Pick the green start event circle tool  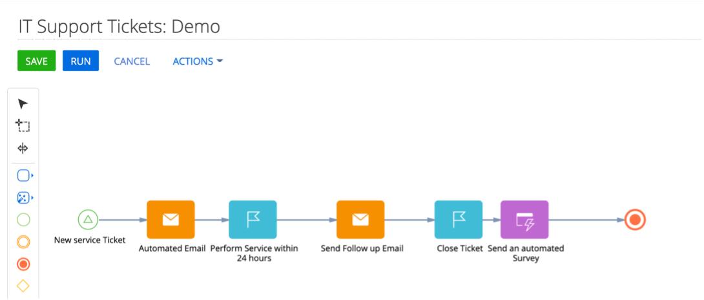[23, 220]
